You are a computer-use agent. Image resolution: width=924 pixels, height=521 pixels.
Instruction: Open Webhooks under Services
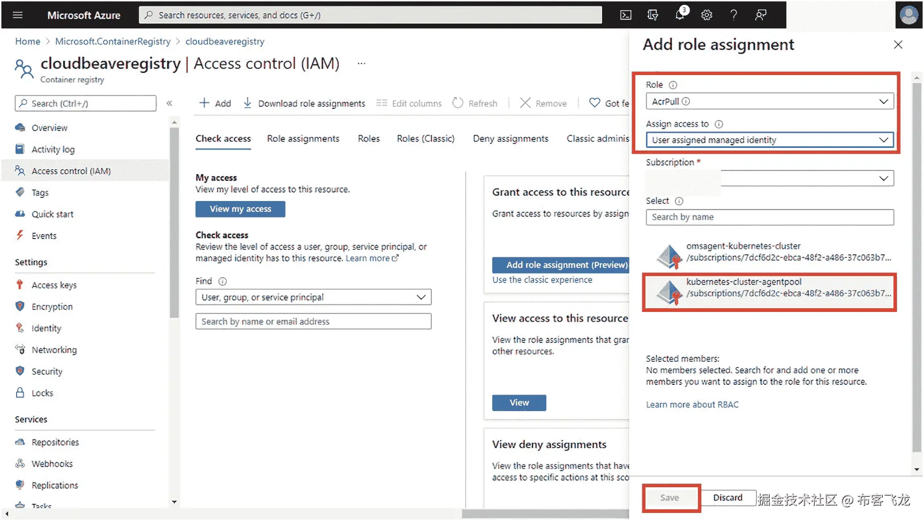(52, 464)
